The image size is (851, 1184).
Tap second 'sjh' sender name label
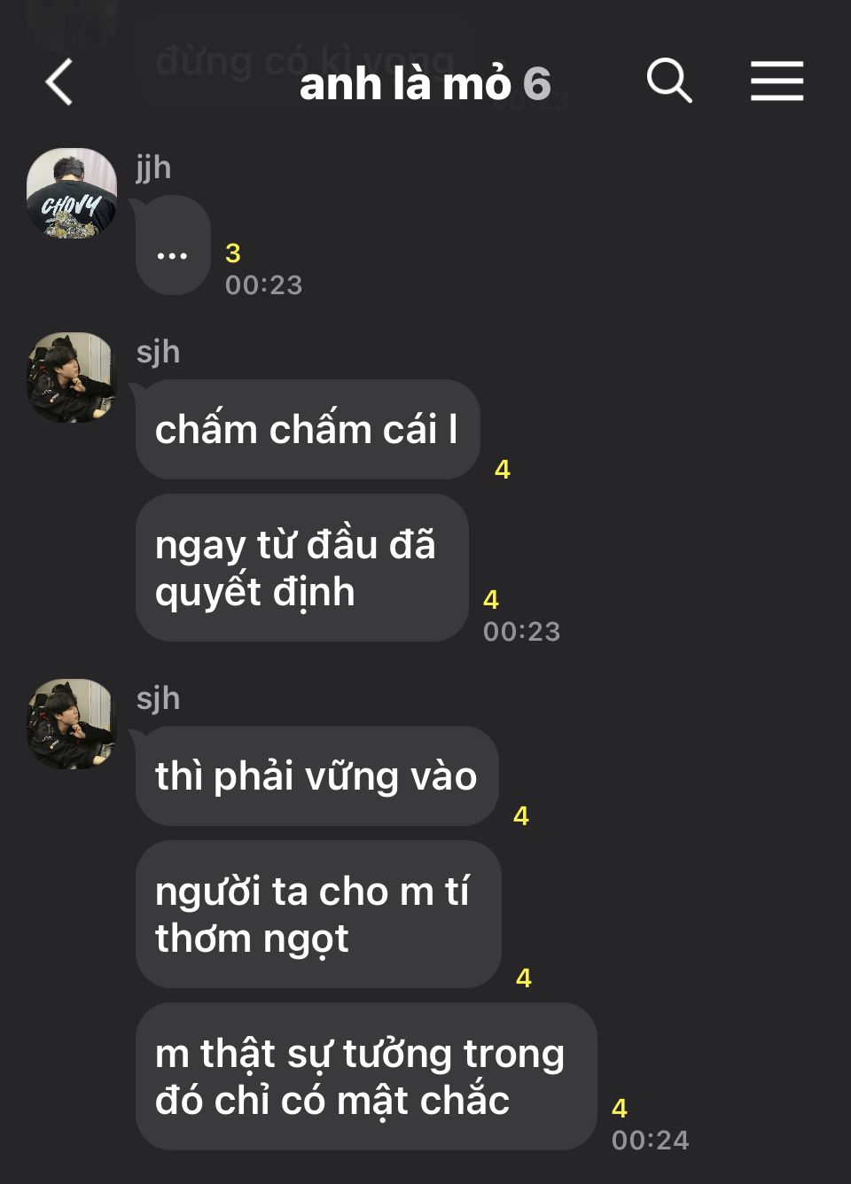tap(158, 698)
